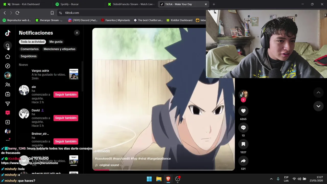Switch to SkibidiFrancito Stream tab

131,4
